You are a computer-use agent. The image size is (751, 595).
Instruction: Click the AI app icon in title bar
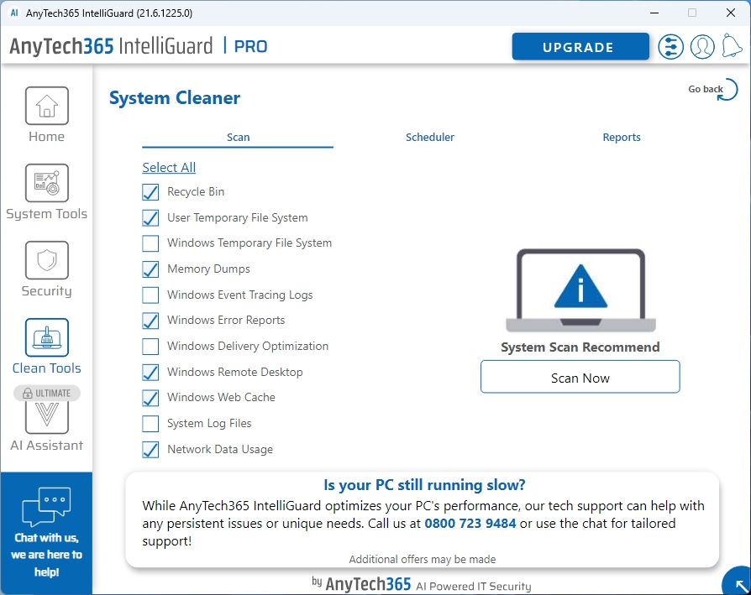point(14,13)
